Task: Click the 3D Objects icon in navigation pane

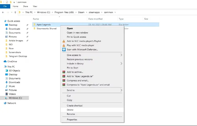Action: coord(7,71)
